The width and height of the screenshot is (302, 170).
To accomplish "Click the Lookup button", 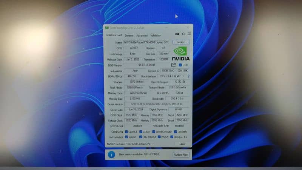I will (x=181, y=42).
